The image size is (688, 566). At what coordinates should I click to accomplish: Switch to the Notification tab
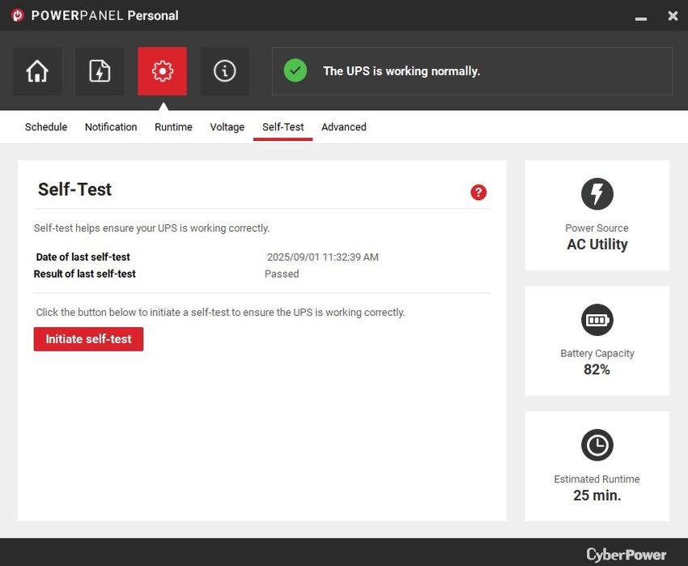point(111,127)
